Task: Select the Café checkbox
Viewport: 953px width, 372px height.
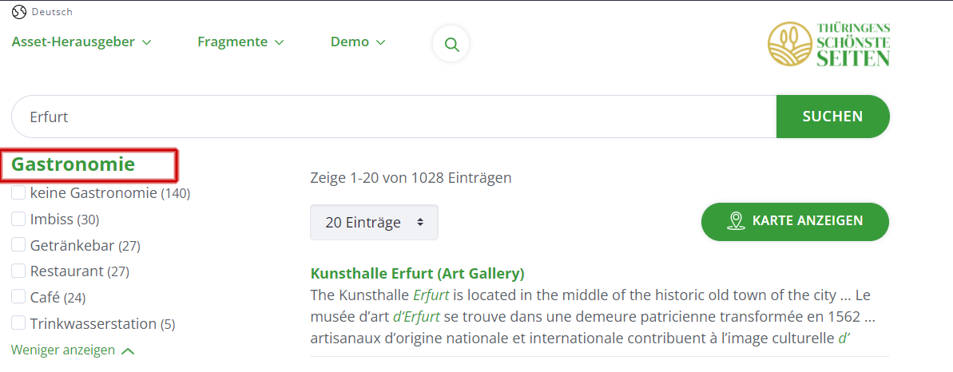Action: tap(19, 297)
